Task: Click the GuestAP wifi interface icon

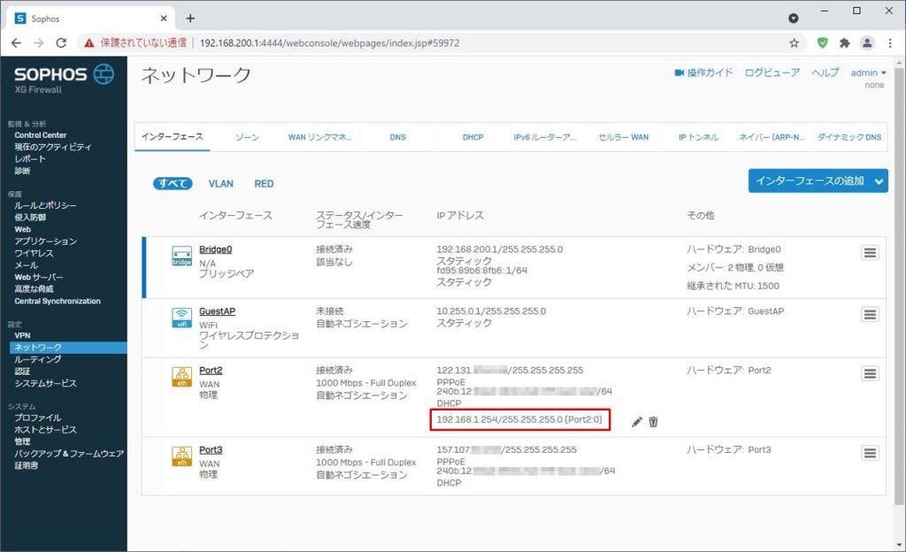Action: coord(181,318)
